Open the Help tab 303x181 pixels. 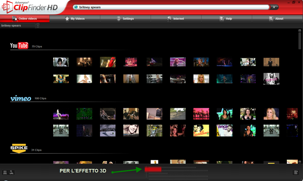[x=227, y=19]
